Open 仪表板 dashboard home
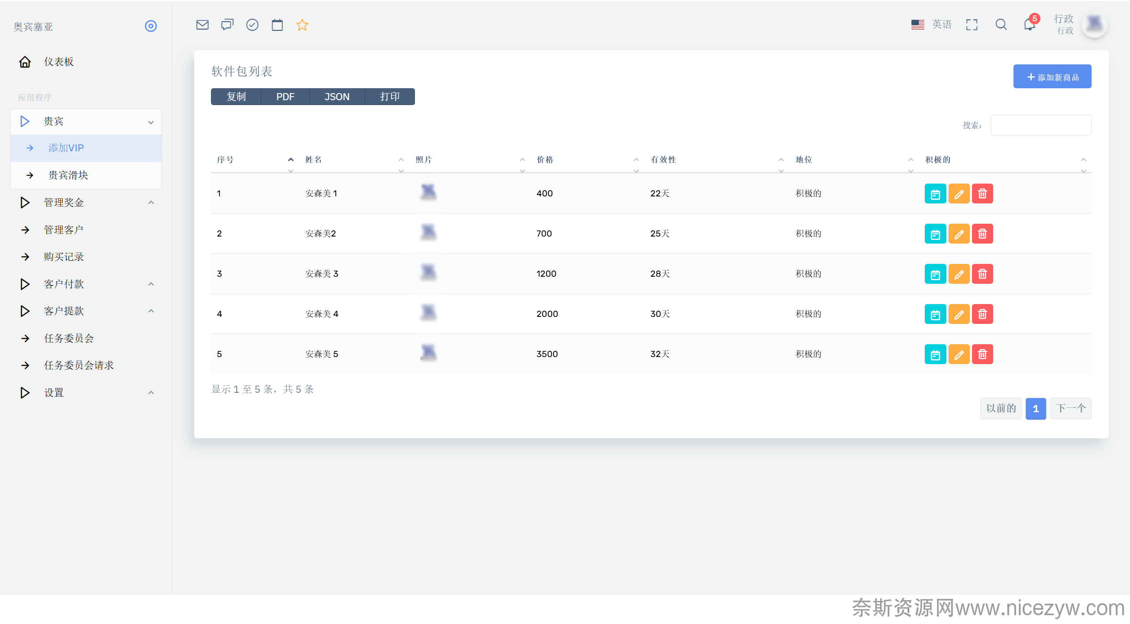The height and width of the screenshot is (624, 1130). [x=86, y=62]
